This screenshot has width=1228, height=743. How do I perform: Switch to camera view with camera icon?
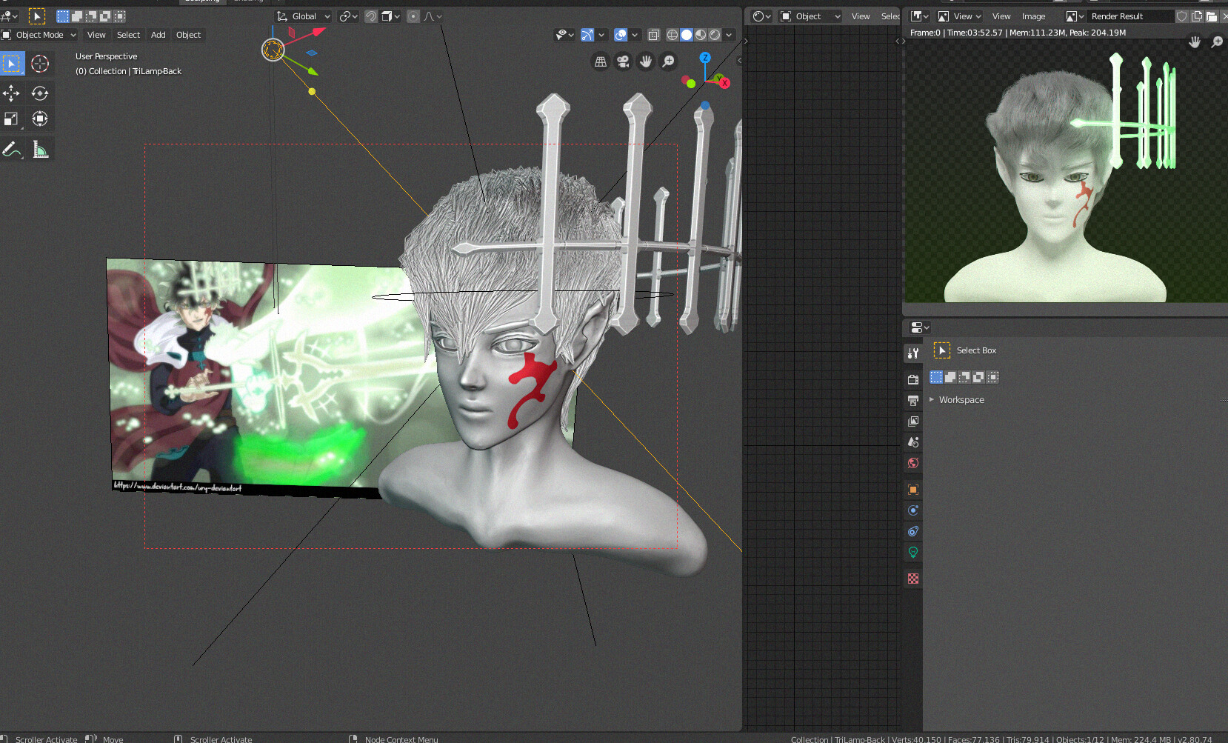click(x=623, y=61)
